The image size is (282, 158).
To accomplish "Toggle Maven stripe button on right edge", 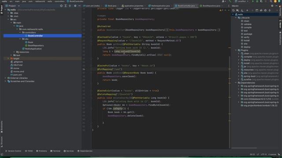I will tap(280, 24).
